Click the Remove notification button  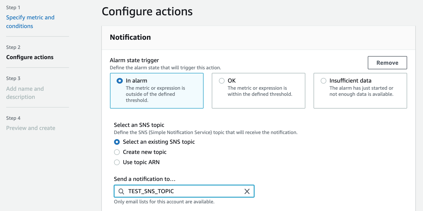387,63
